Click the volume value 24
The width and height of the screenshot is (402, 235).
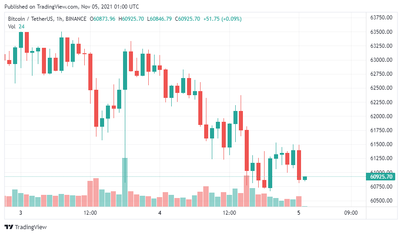click(x=22, y=27)
